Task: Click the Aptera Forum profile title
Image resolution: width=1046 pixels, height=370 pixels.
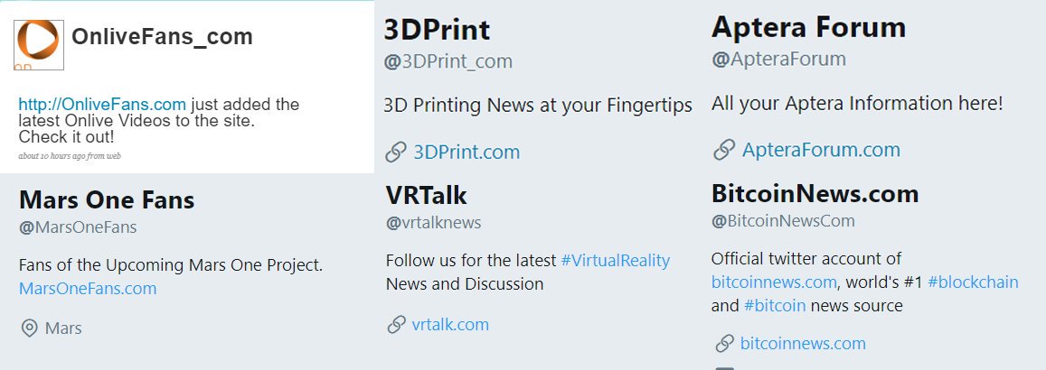Action: coord(808,27)
